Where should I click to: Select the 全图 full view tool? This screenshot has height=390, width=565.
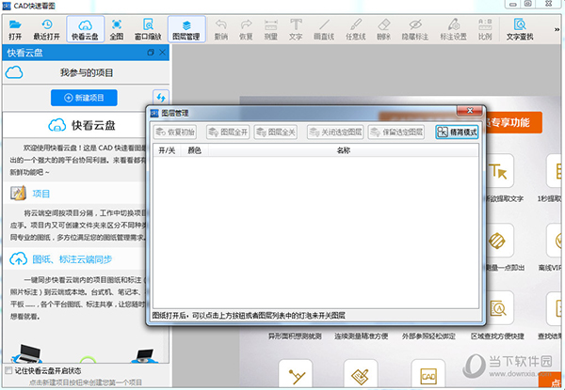(x=117, y=29)
